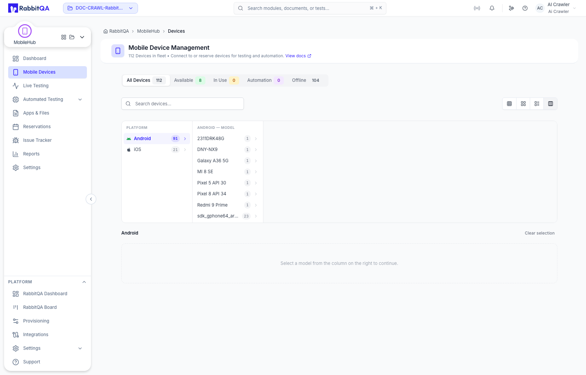Viewport: 586px width, 375px height.
Task: Open the broadcast signal icon in header
Action: pyautogui.click(x=477, y=8)
